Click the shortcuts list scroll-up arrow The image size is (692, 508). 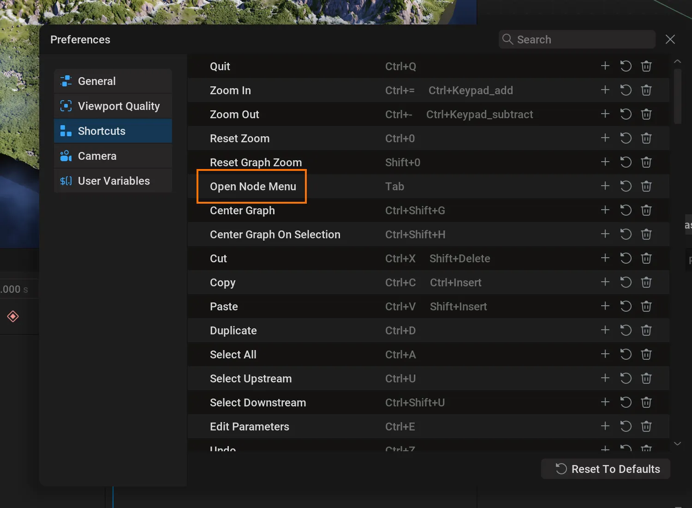tap(677, 61)
